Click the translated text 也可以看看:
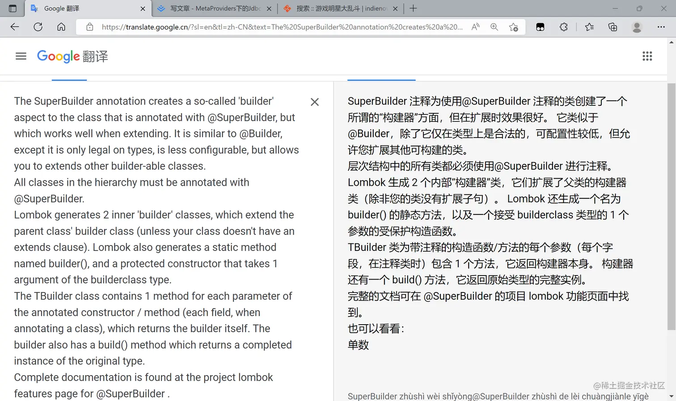 pyautogui.click(x=376, y=329)
